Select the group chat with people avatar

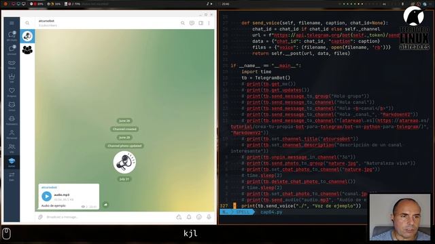tap(27, 49)
